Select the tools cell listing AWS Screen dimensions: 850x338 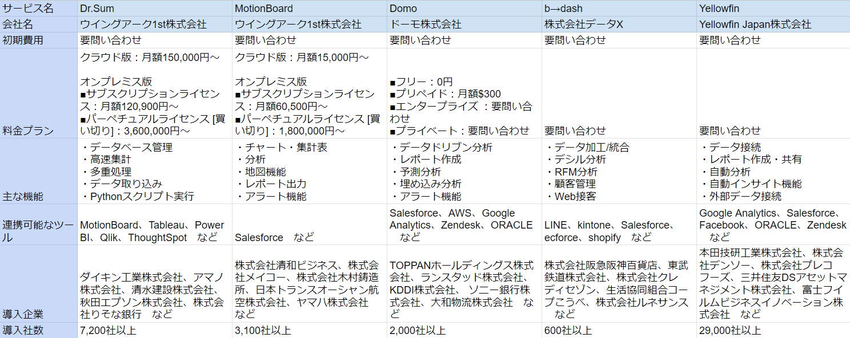pyautogui.click(x=464, y=225)
